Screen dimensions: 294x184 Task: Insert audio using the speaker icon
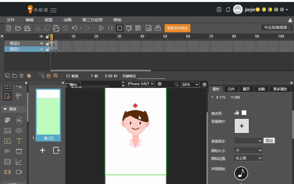(x=19, y=131)
